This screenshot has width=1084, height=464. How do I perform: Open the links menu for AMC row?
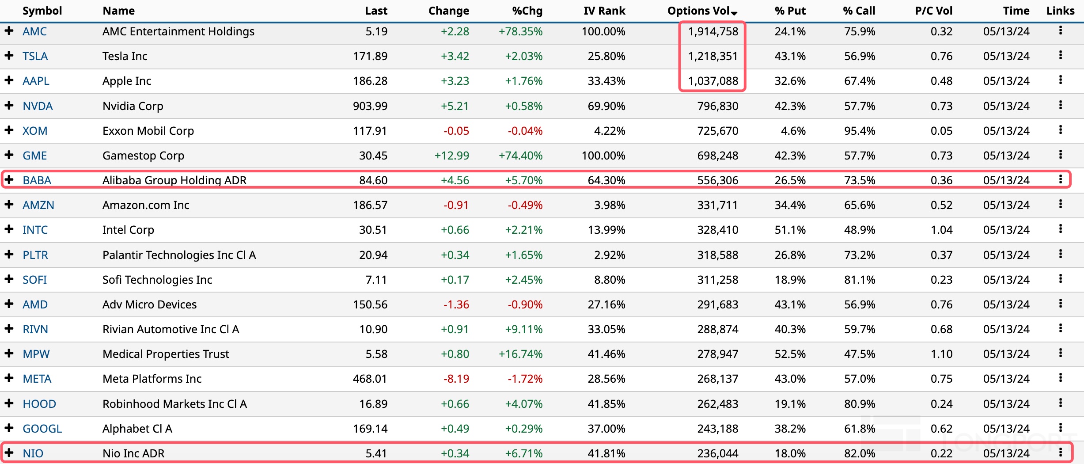point(1060,31)
